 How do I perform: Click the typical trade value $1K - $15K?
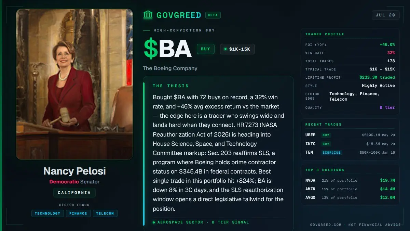coord(382,69)
